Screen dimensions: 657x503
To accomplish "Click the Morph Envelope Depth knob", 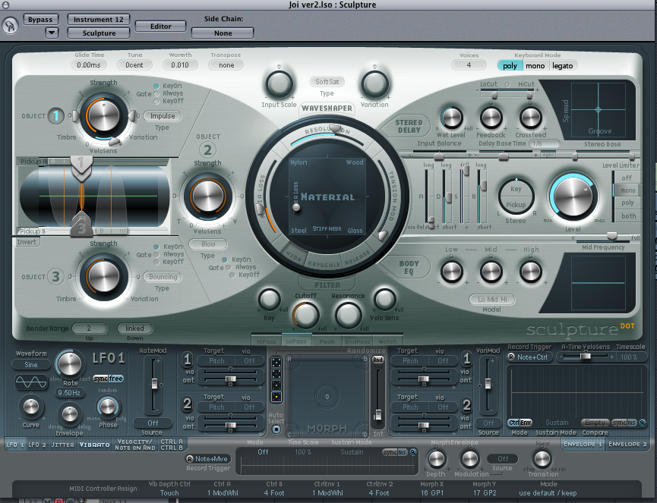I will pyautogui.click(x=436, y=459).
